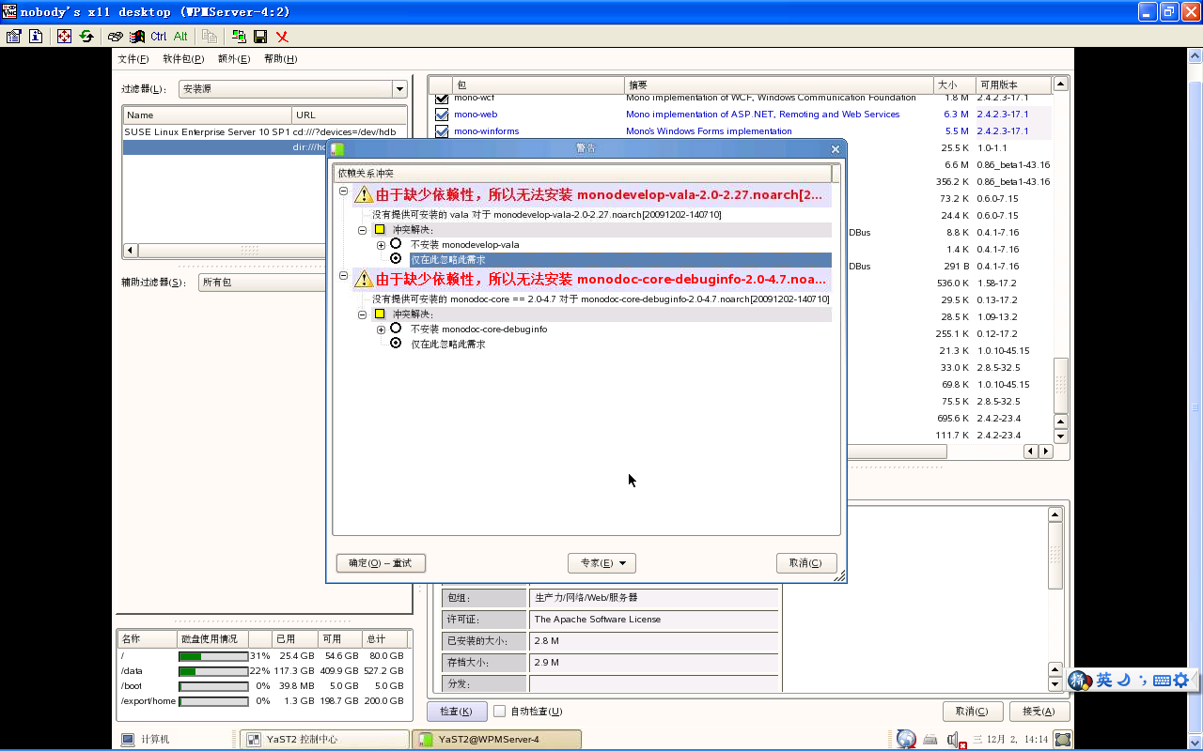Collapse second 冲突解决 node
1203x751 pixels.
(x=363, y=314)
